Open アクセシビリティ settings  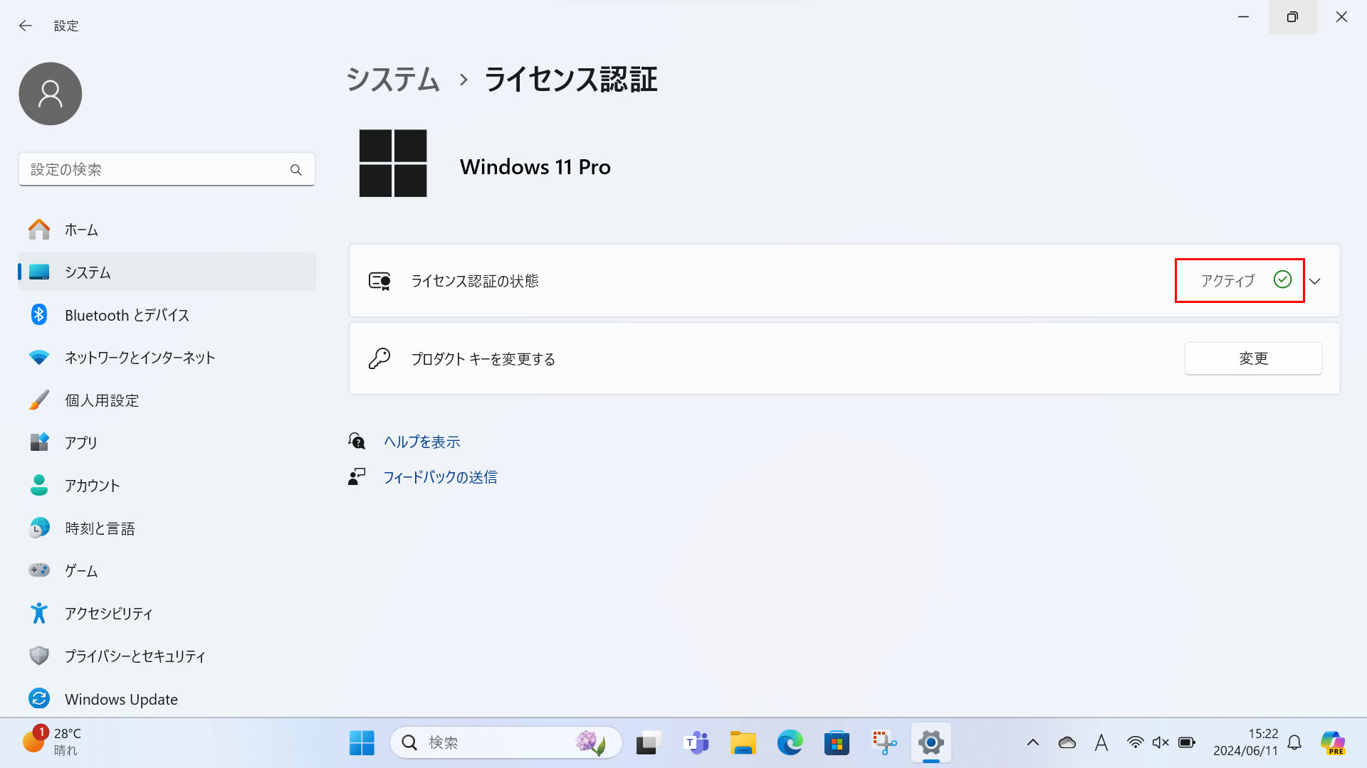click(x=167, y=613)
